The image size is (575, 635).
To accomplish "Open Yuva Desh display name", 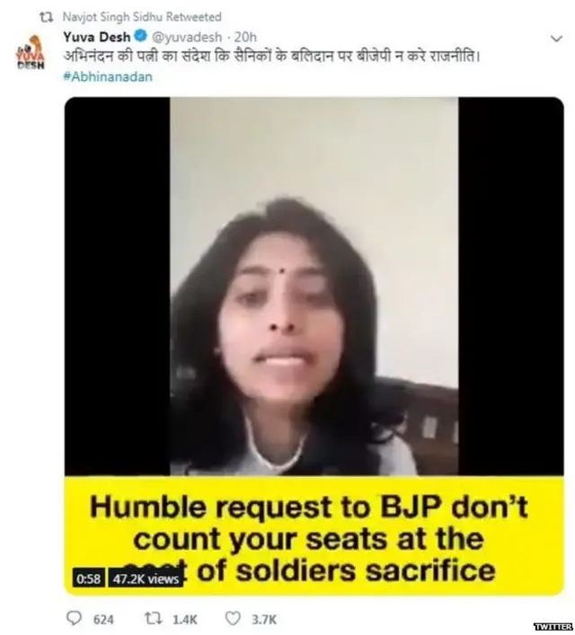I will click(x=97, y=37).
